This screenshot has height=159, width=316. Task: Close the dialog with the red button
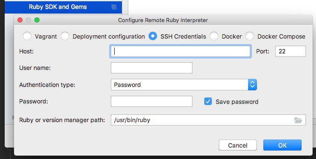click(20, 20)
